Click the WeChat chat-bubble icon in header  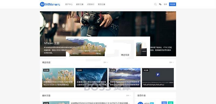160,4
